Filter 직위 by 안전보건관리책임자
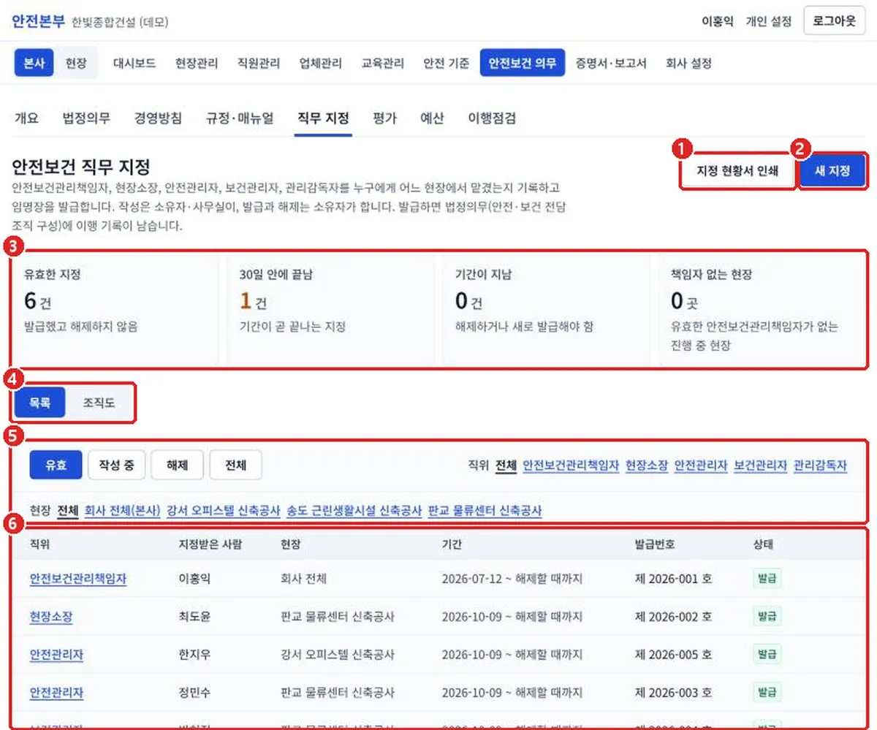The height and width of the screenshot is (730, 877). [x=571, y=465]
